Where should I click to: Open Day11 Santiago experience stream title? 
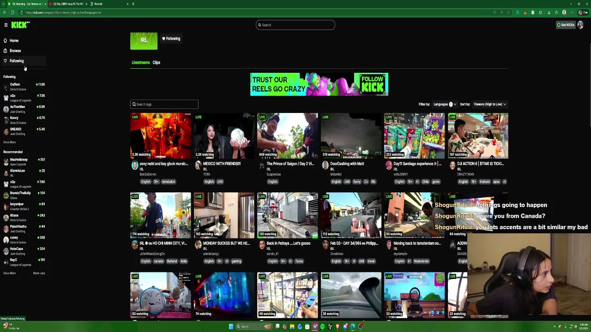click(417, 164)
